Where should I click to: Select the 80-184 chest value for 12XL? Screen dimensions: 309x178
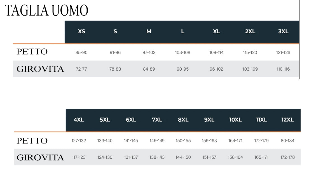287,141
